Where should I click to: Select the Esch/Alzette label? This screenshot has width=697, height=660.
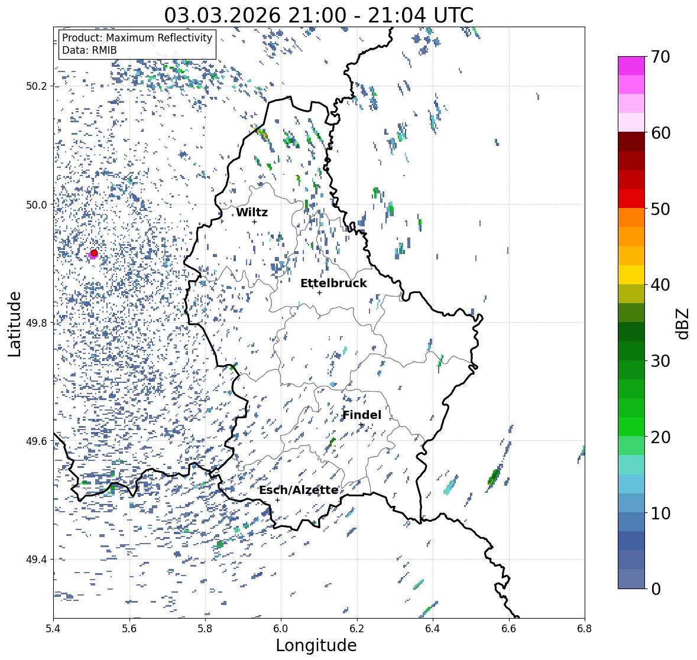[x=299, y=490]
